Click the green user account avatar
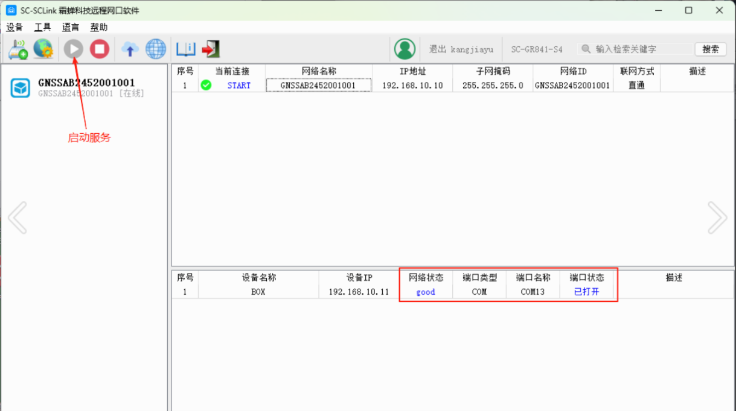736x411 pixels. coord(405,49)
